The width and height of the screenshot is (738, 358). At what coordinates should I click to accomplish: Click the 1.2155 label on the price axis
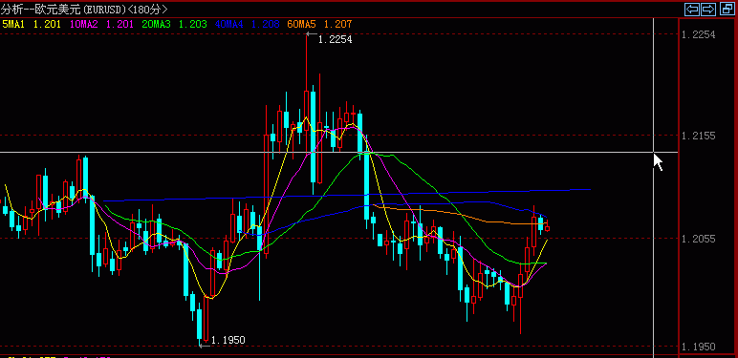699,136
